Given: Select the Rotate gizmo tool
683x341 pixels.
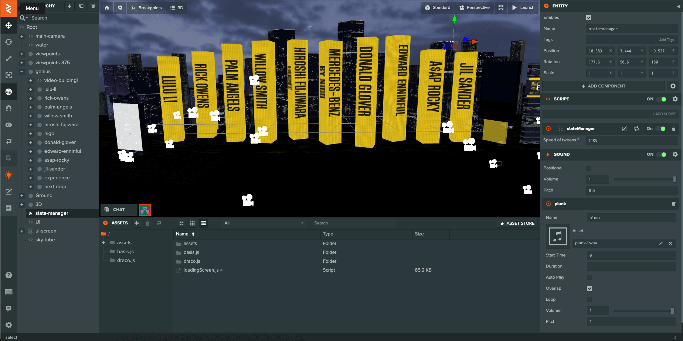Looking at the screenshot, I should click(9, 42).
